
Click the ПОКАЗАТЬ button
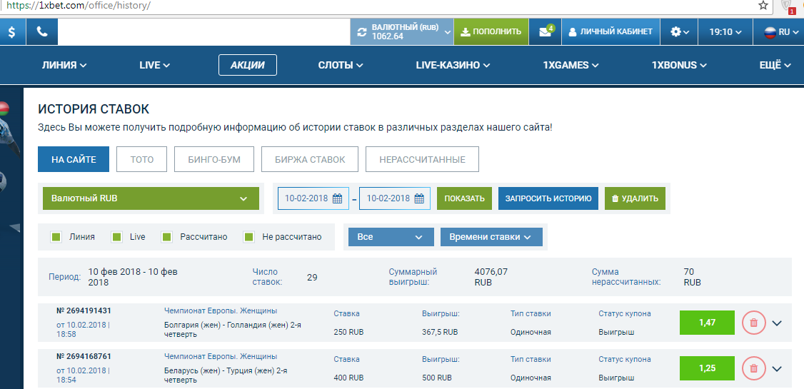click(464, 198)
